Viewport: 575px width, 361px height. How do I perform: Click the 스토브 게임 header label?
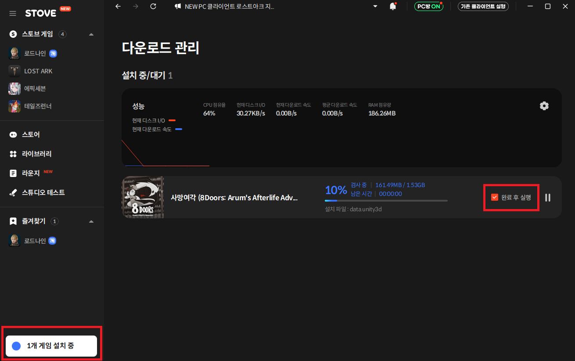37,34
